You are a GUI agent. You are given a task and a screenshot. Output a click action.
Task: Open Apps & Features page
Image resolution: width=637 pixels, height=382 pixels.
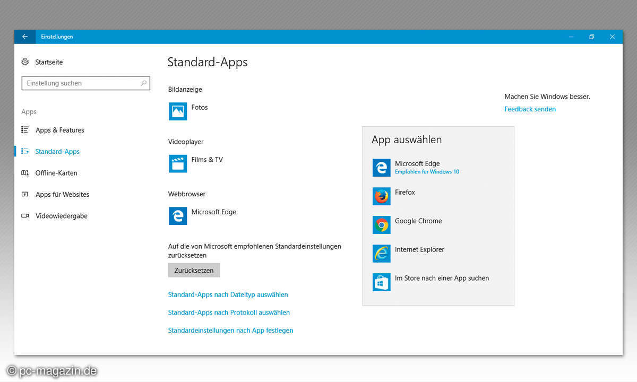coord(60,130)
